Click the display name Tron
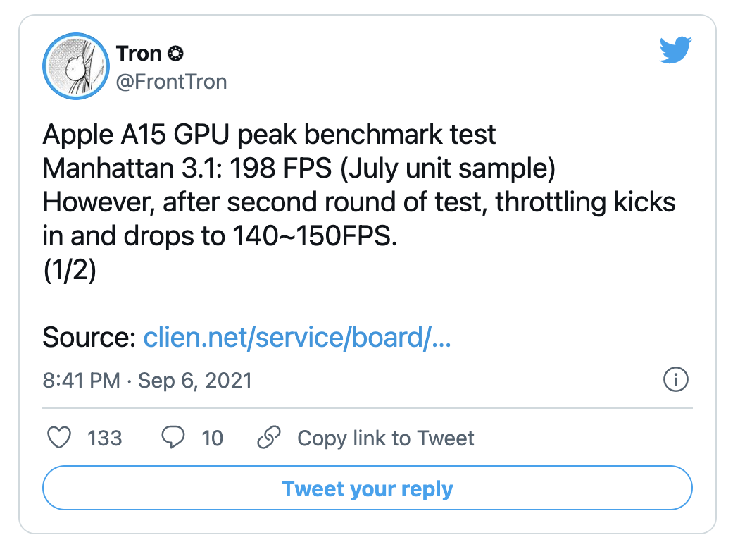This screenshot has height=547, width=752. pos(139,54)
